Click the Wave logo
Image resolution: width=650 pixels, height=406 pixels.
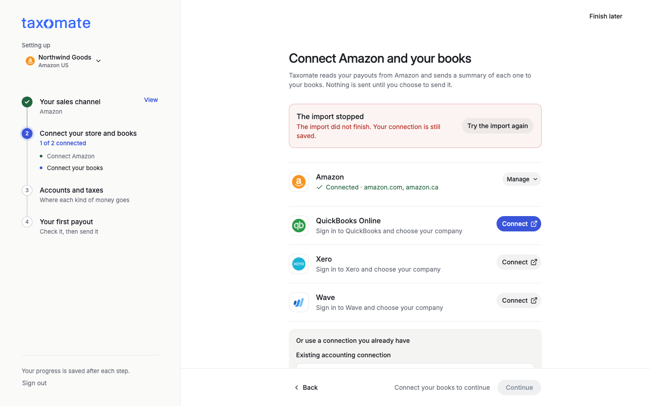299,302
